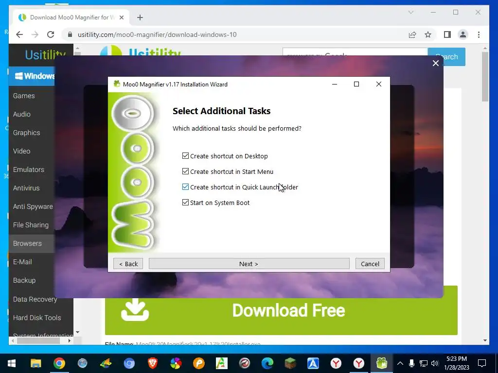Click the page vertical scrollbar thumb
498x373 pixels.
point(485,76)
